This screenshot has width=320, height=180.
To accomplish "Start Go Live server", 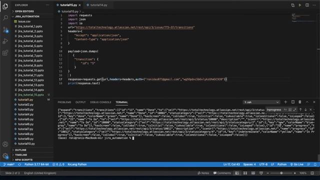I will (x=296, y=164).
